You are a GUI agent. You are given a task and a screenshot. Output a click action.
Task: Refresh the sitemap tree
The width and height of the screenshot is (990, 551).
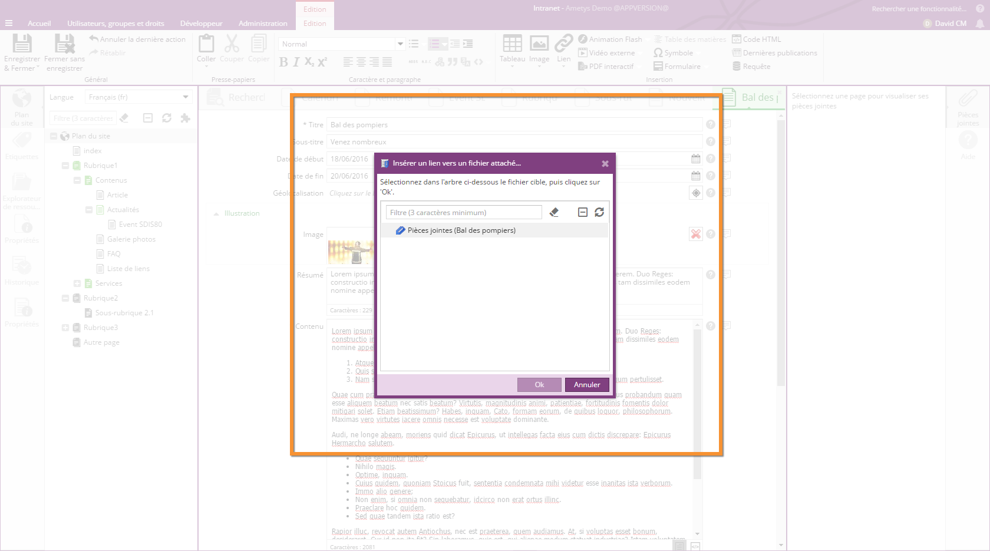click(x=167, y=118)
